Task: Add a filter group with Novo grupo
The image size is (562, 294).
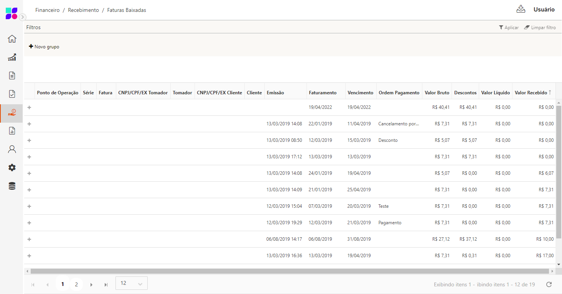Action: tap(44, 47)
